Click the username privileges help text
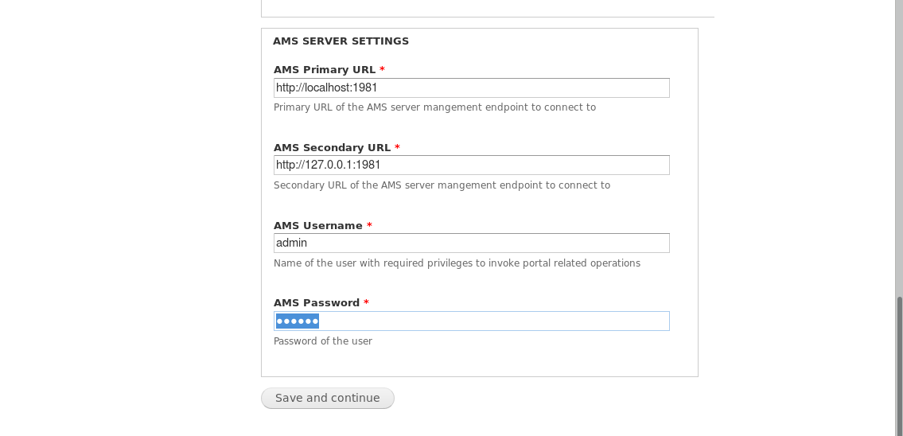 coord(457,263)
